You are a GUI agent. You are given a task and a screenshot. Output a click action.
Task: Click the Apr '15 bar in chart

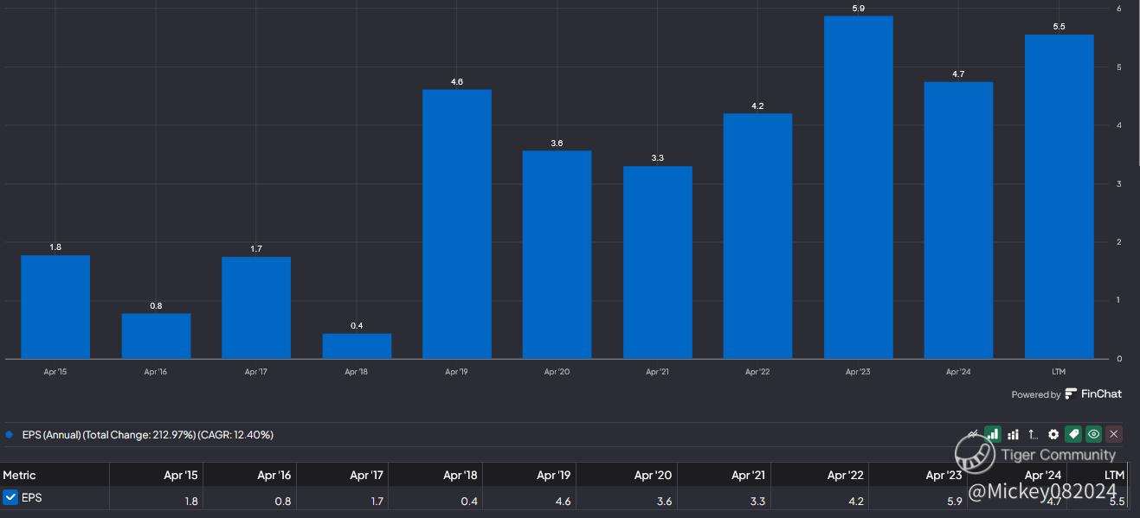[x=55, y=306]
